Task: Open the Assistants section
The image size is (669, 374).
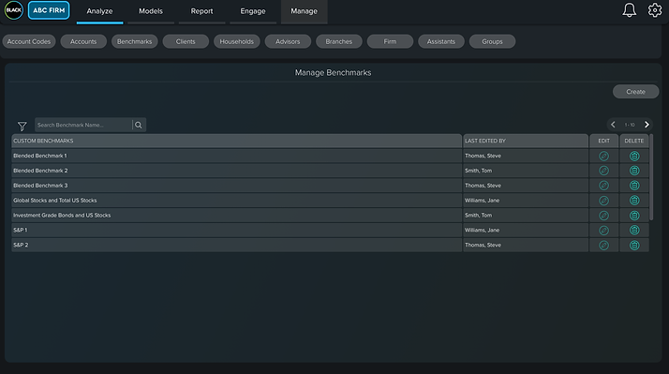Action: click(441, 41)
